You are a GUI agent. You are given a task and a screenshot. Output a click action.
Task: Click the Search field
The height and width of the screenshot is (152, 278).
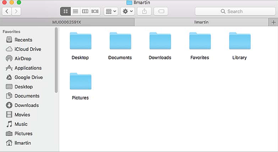point(235,12)
